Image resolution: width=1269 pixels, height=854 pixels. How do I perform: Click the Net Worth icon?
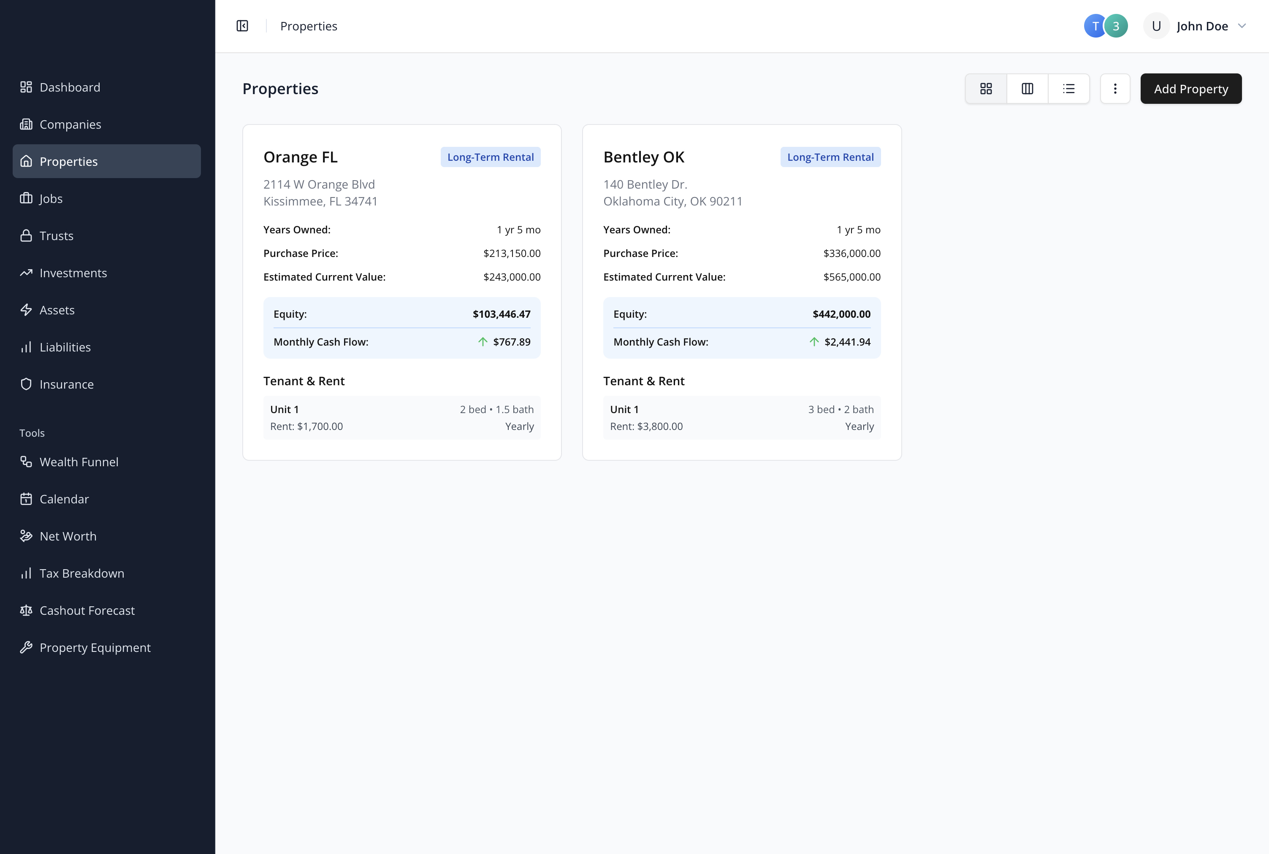tap(26, 536)
